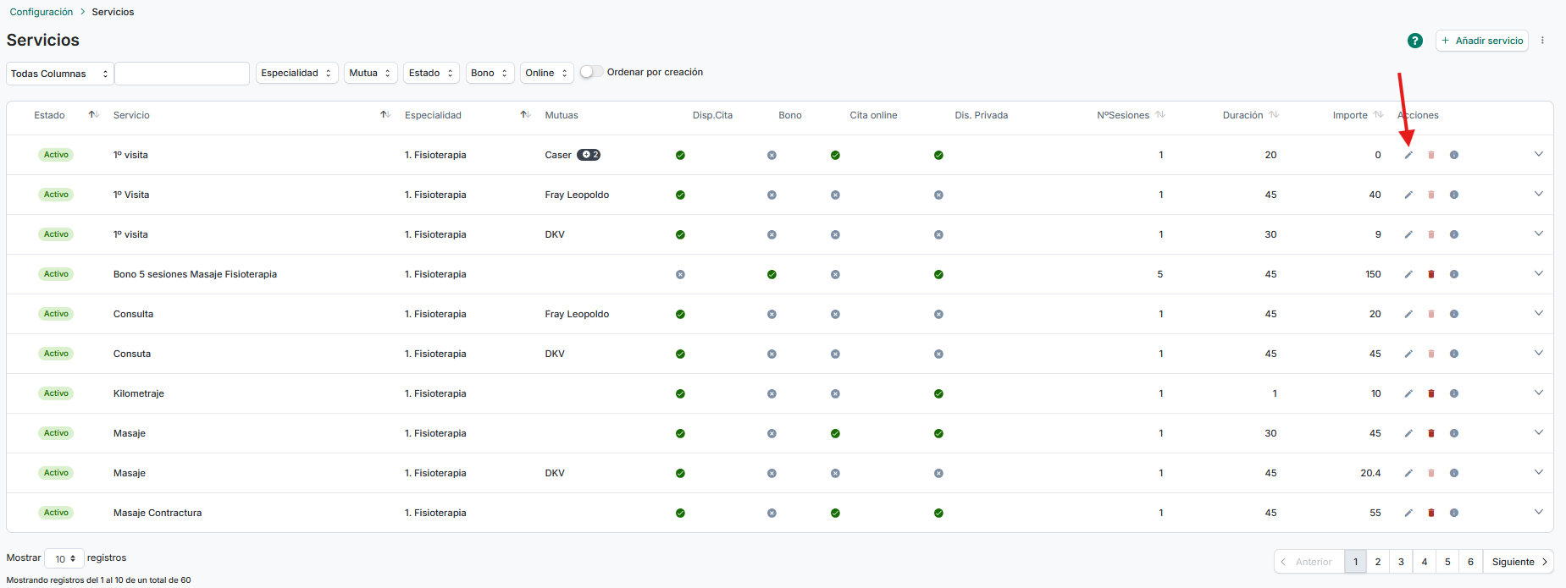Click the Mutuas column header
The height and width of the screenshot is (588, 1566).
pyautogui.click(x=562, y=115)
